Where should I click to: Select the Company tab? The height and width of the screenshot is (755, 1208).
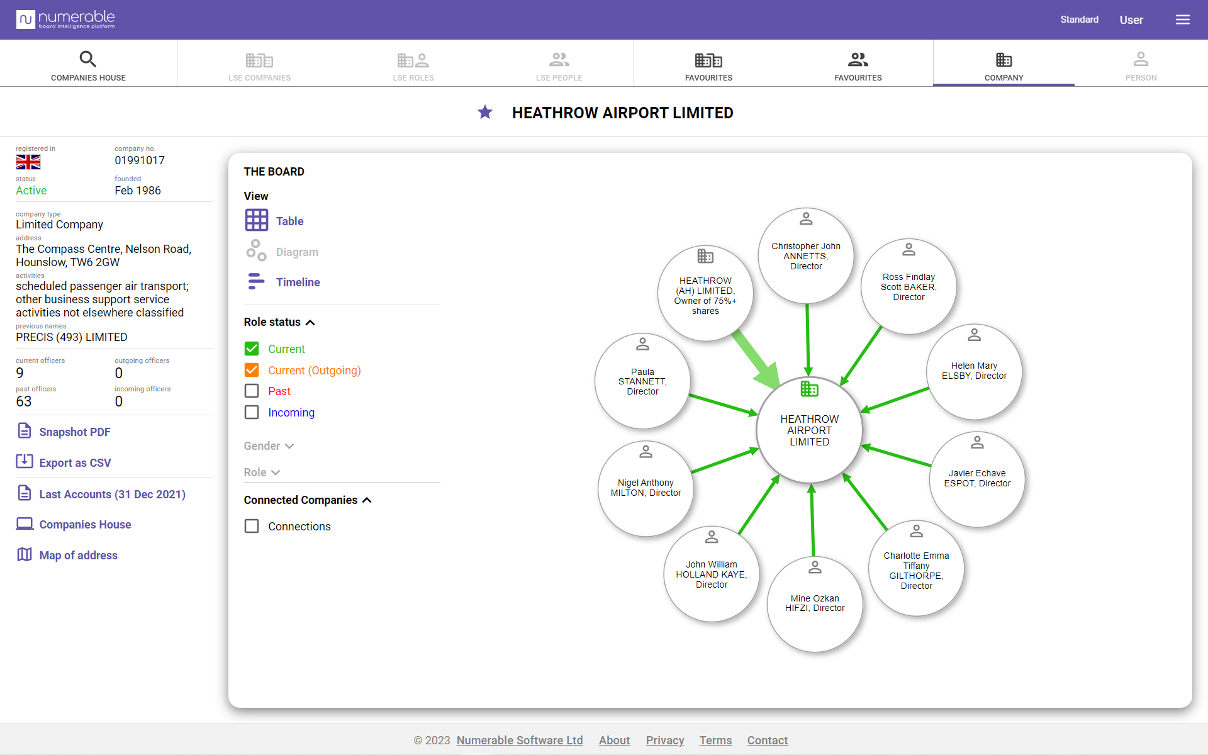pyautogui.click(x=1004, y=64)
